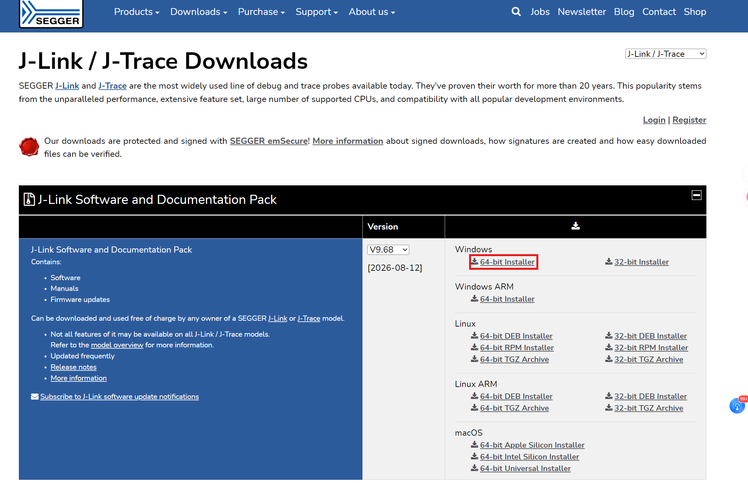Click the envelope icon beside Subscribe link
Viewport: 748px width, 485px height.
(x=35, y=396)
